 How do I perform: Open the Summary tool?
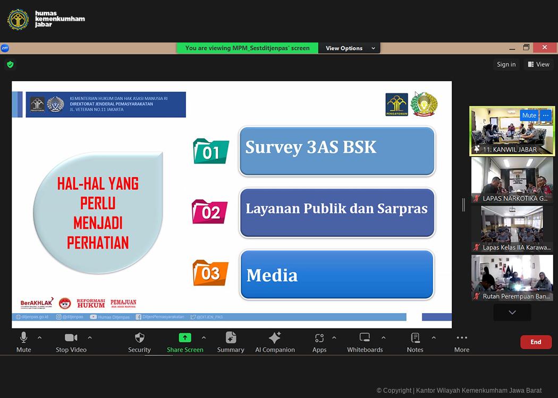click(x=231, y=338)
